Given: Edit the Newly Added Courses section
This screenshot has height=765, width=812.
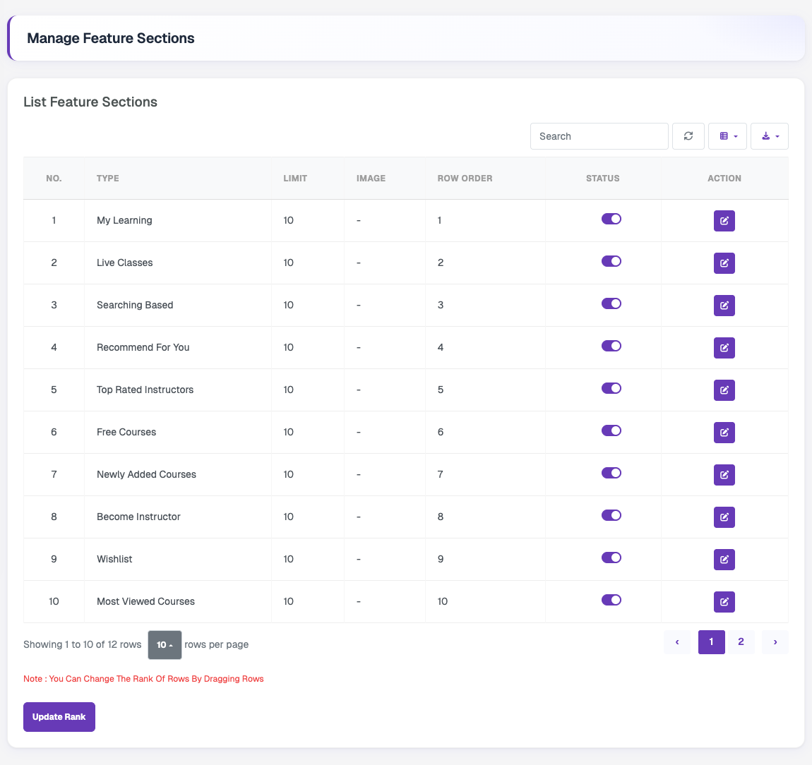Looking at the screenshot, I should tap(724, 475).
